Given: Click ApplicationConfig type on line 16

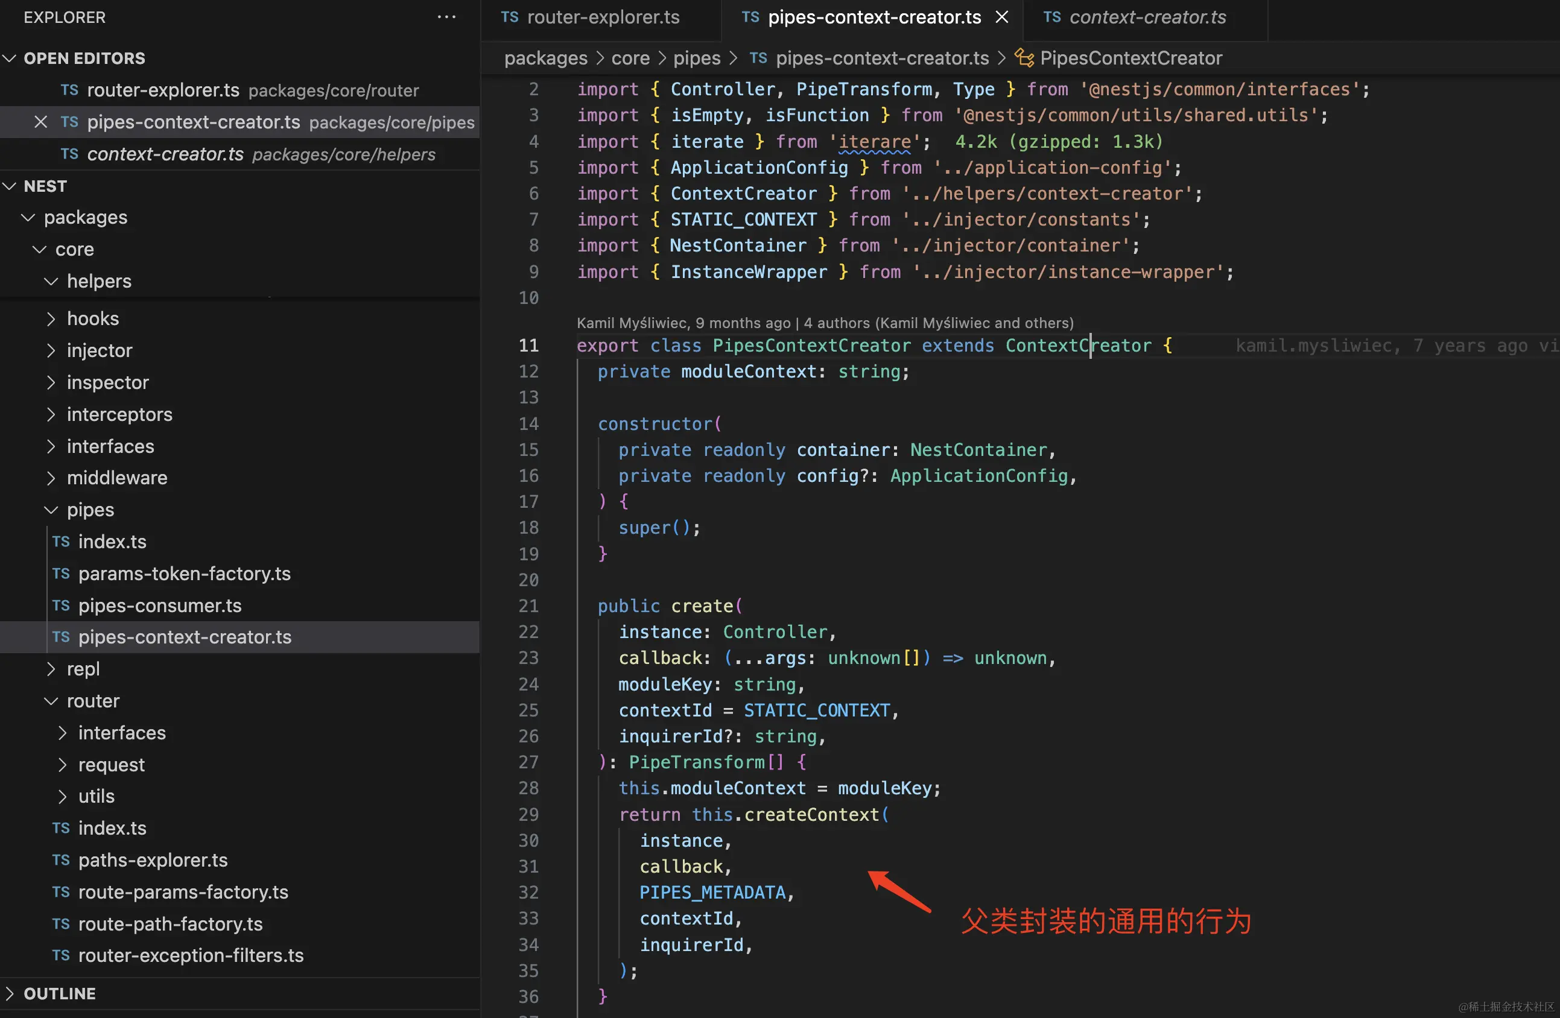Looking at the screenshot, I should click(x=978, y=476).
